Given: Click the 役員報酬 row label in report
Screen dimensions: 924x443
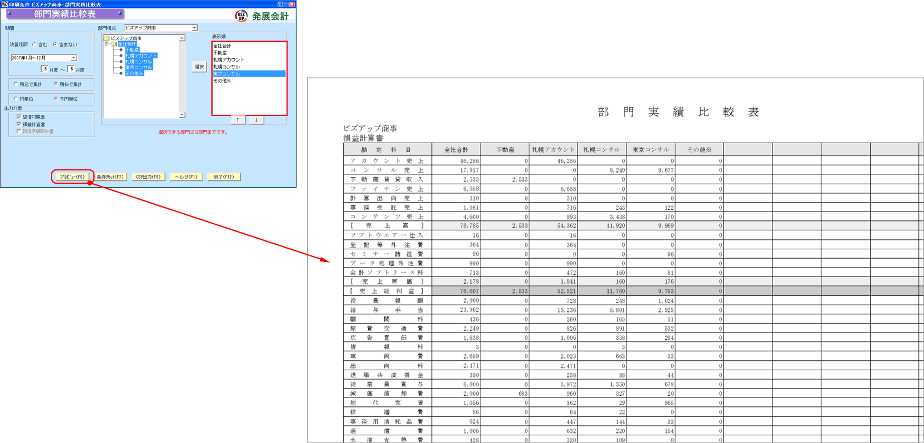Looking at the screenshot, I should click(387, 300).
